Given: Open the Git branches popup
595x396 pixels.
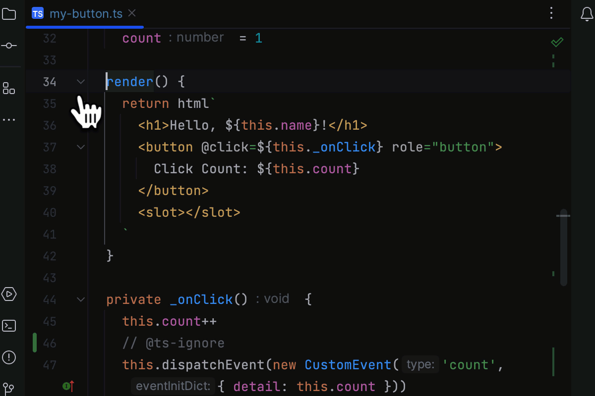Looking at the screenshot, I should coord(9,389).
